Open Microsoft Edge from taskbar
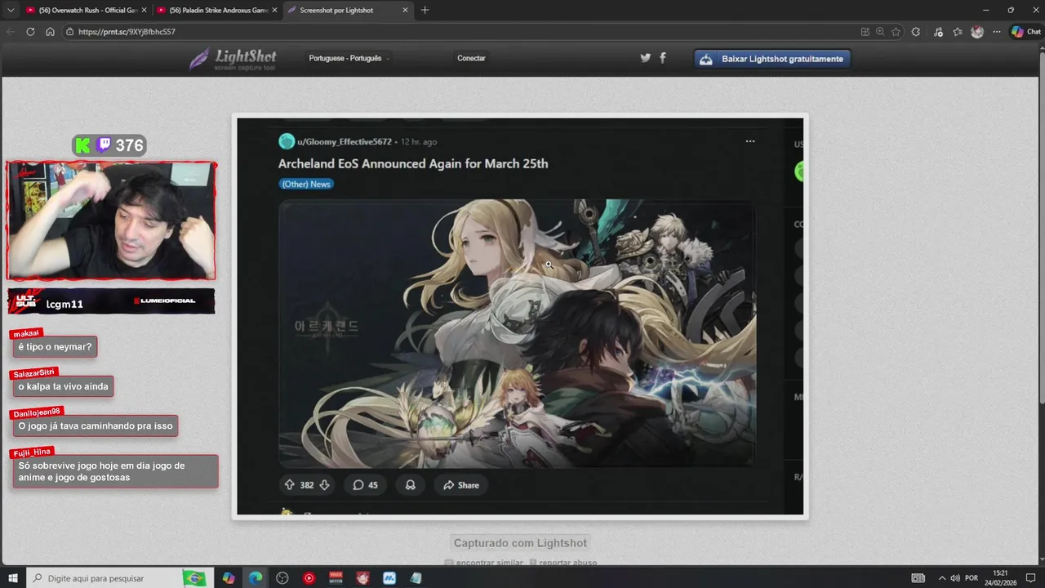 coord(256,578)
